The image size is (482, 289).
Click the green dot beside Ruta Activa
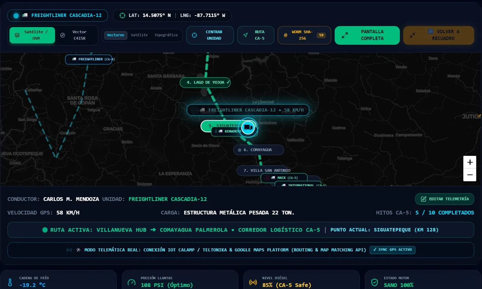point(45,230)
